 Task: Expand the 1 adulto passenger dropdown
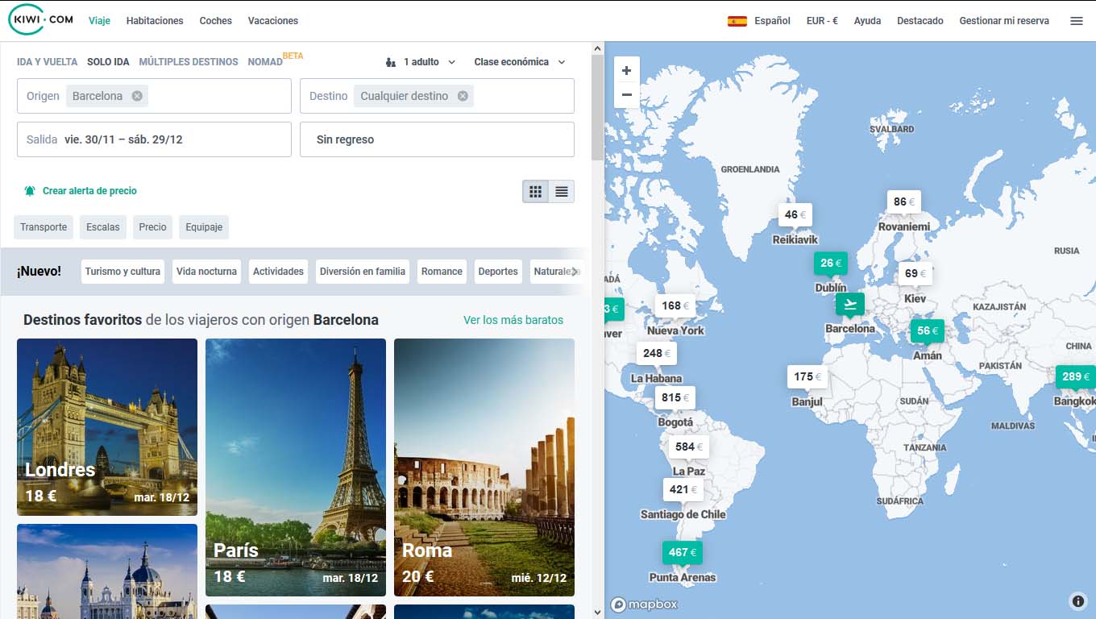[421, 62]
